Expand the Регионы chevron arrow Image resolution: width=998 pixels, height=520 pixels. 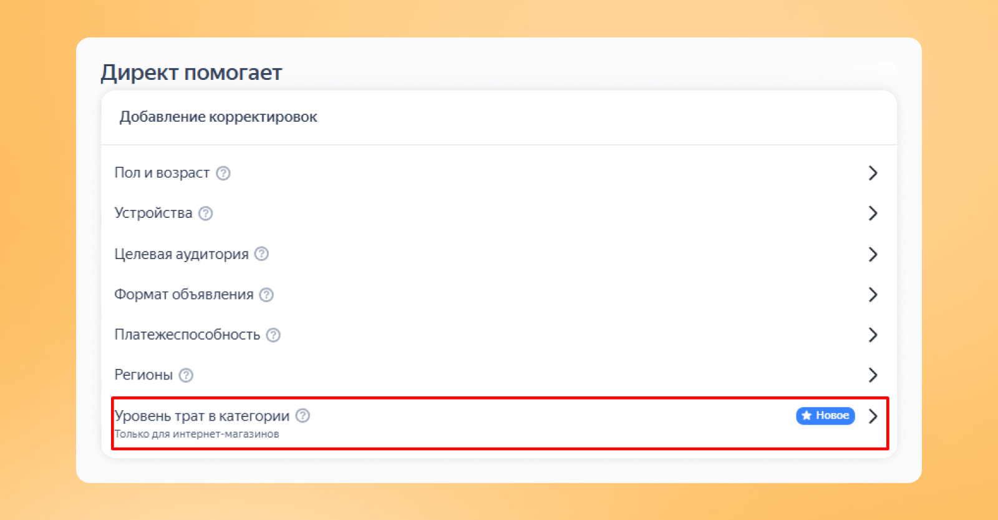pos(873,375)
